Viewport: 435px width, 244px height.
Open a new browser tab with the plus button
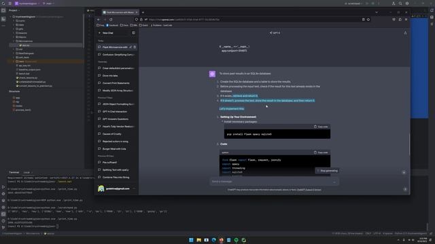[143, 12]
